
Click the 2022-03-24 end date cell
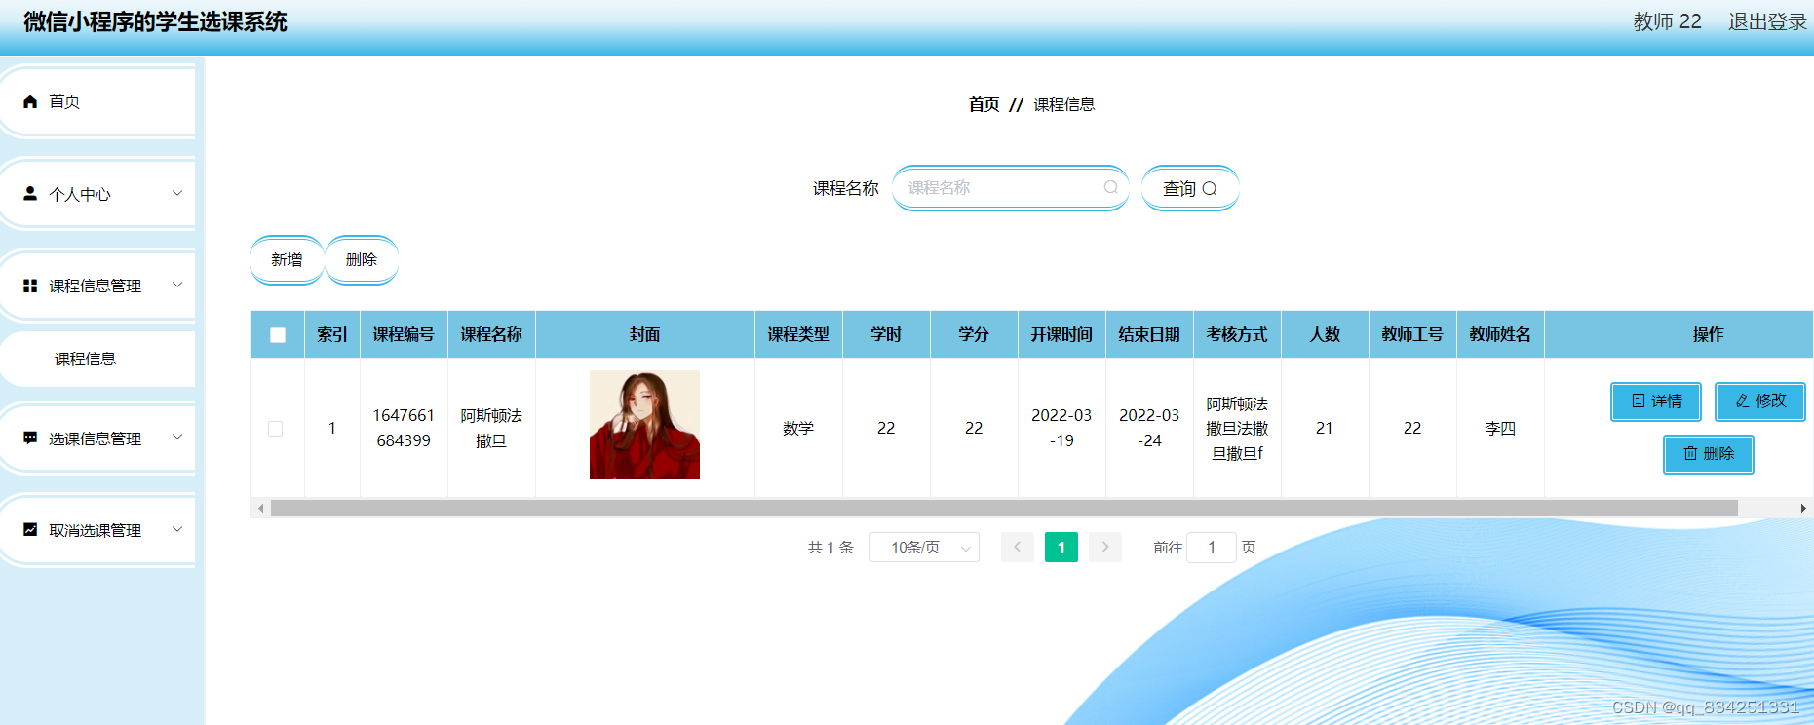[1149, 428]
